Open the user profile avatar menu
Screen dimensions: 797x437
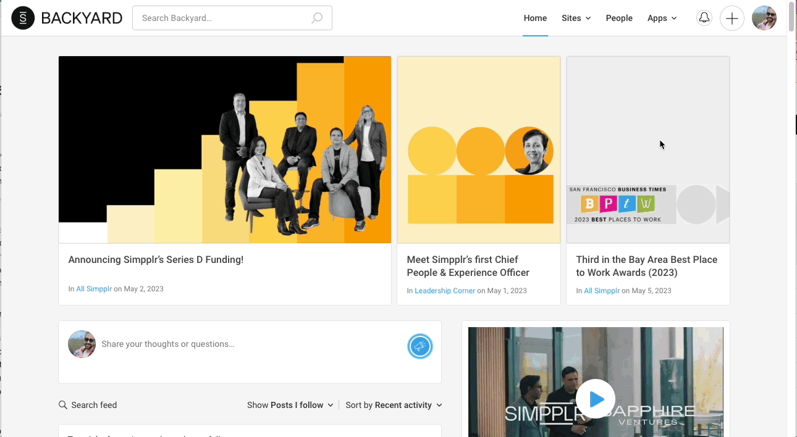click(x=764, y=18)
